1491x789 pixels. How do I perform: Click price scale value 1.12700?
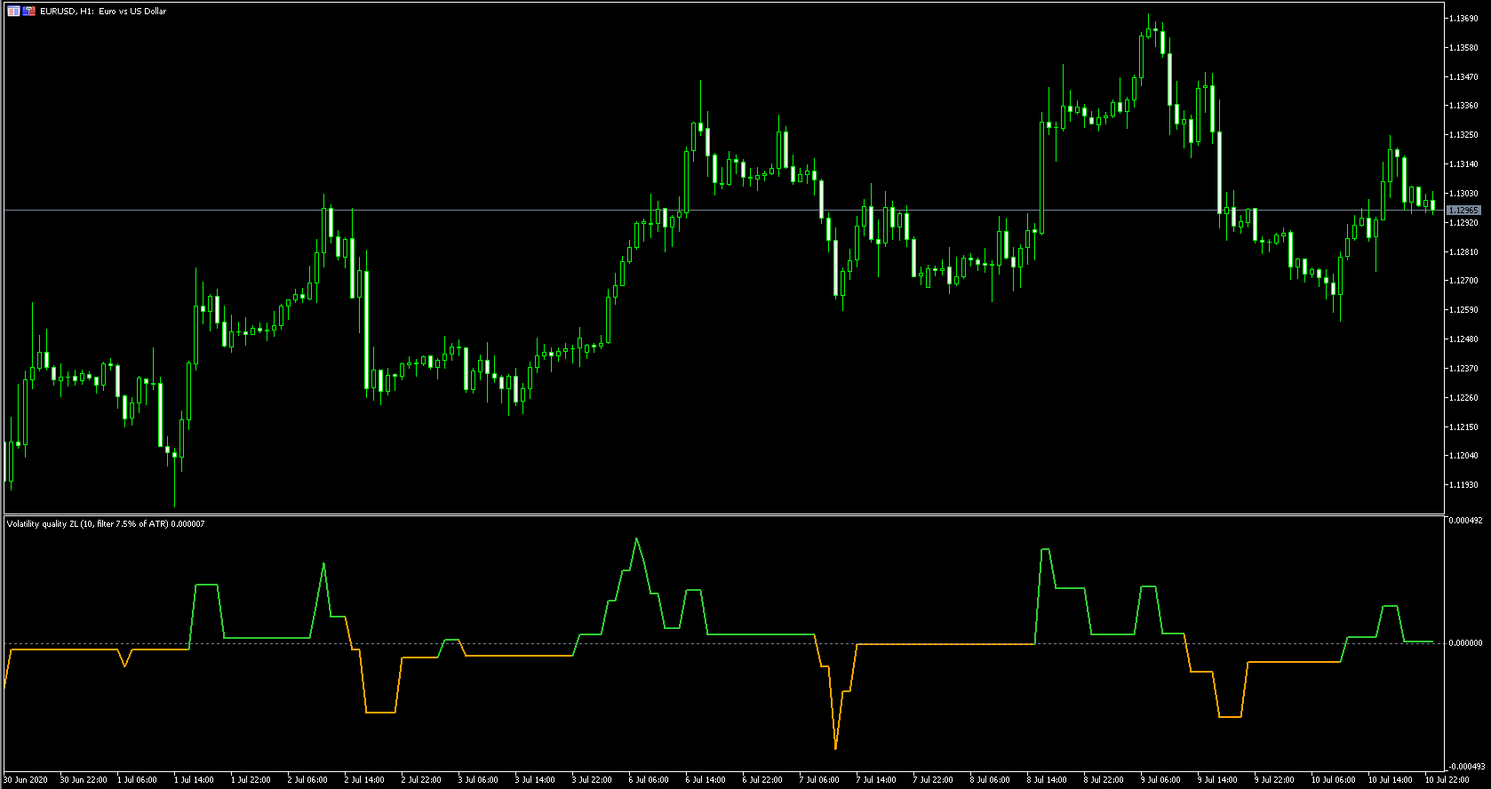(1463, 281)
